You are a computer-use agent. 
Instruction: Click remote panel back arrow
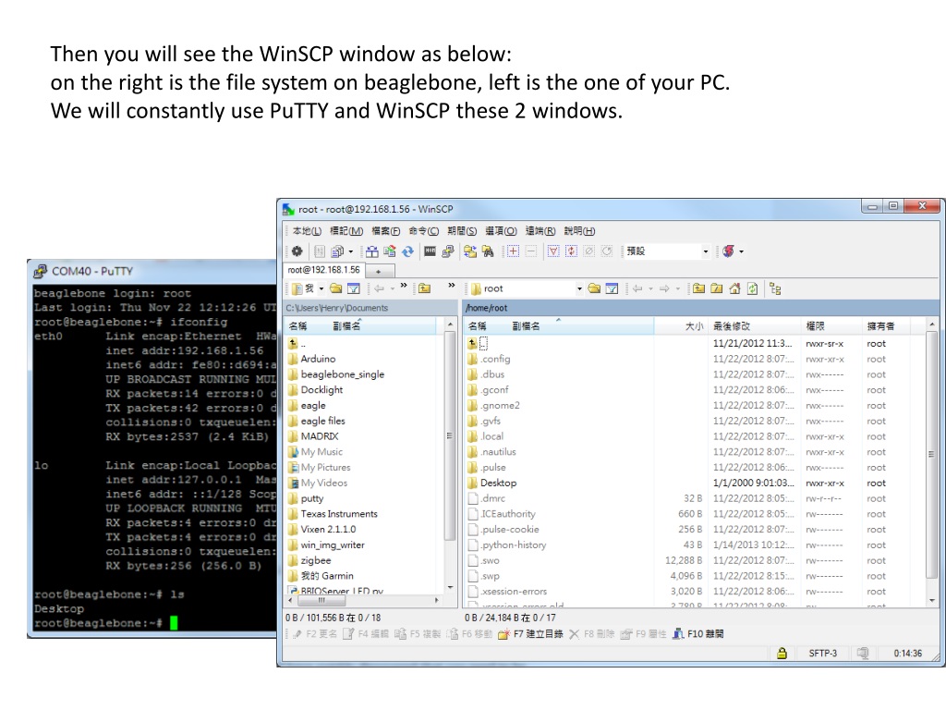pos(637,288)
